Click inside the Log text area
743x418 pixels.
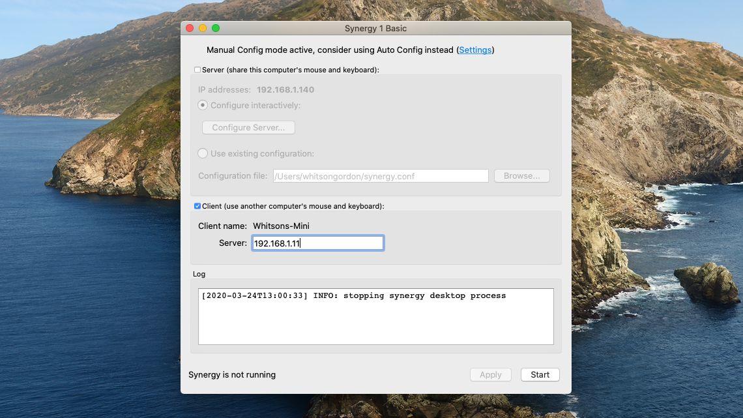coord(376,316)
